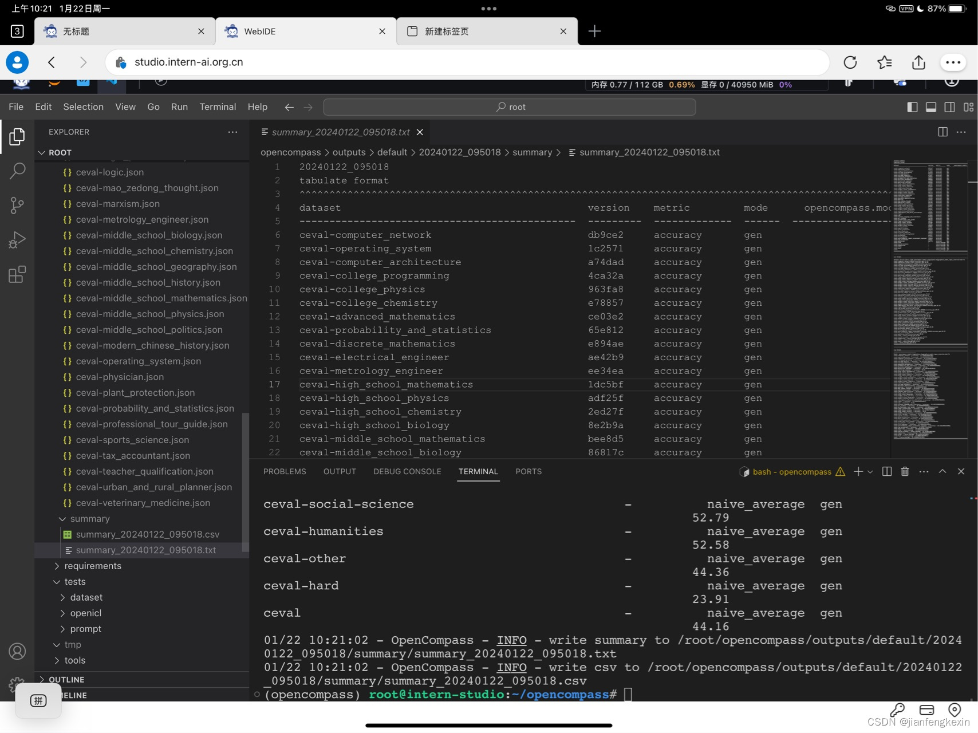The image size is (978, 733).
Task: Go forward in editor navigation history
Action: 308,107
